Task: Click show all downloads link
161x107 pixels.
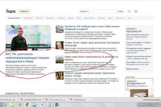Action: [152, 100]
